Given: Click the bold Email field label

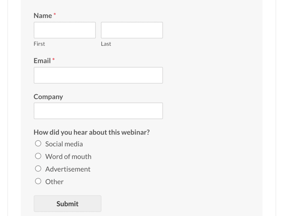Looking at the screenshot, I should pos(42,61).
